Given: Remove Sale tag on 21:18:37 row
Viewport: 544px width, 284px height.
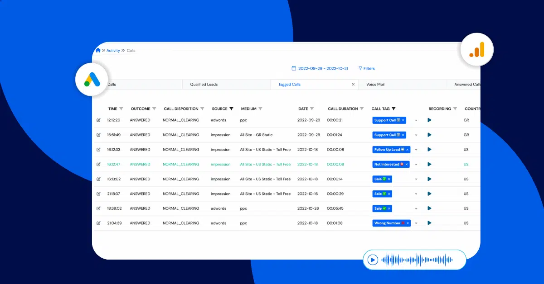Looking at the screenshot, I should (x=389, y=194).
